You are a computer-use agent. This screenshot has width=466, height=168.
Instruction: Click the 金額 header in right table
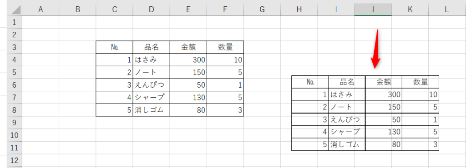(x=384, y=82)
